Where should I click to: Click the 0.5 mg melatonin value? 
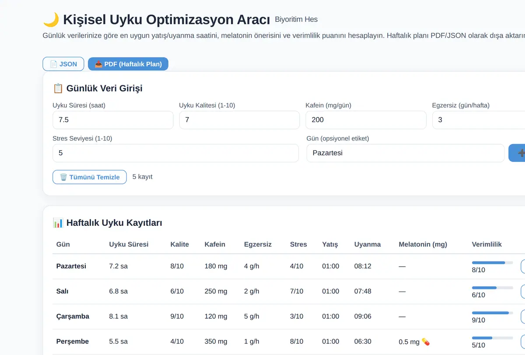[x=409, y=342]
